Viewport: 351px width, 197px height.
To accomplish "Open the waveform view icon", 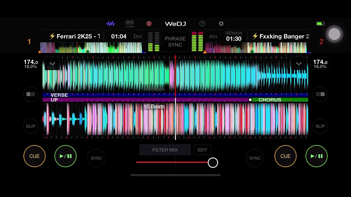I will pos(111,24).
